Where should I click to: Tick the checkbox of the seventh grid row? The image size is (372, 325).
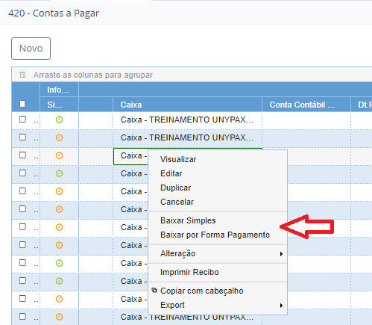[x=22, y=227]
